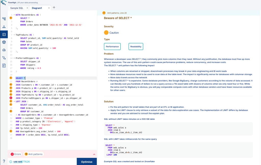
Task: Click 'LIMIT 100' in second code example
Action: coord(112,155)
